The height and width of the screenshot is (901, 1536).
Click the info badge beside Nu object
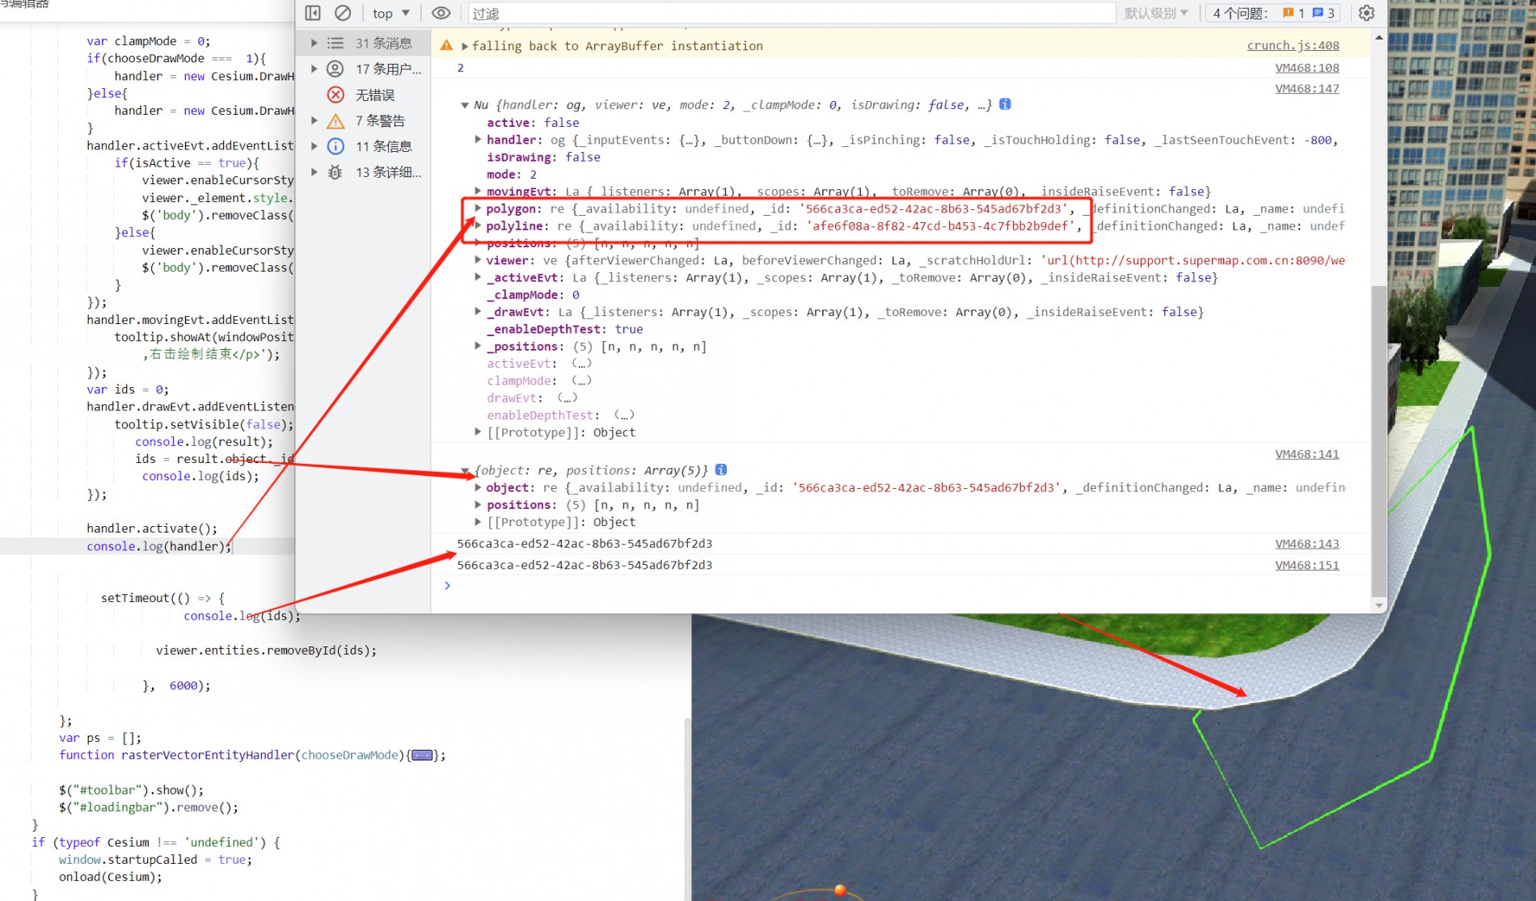point(1005,104)
